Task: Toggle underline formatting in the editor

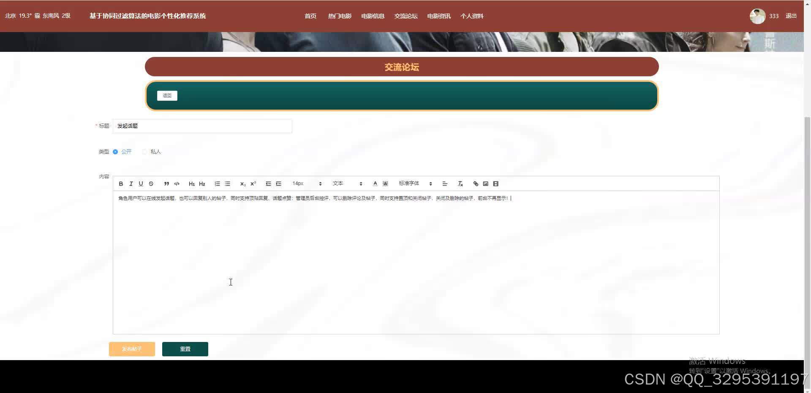Action: (x=141, y=184)
